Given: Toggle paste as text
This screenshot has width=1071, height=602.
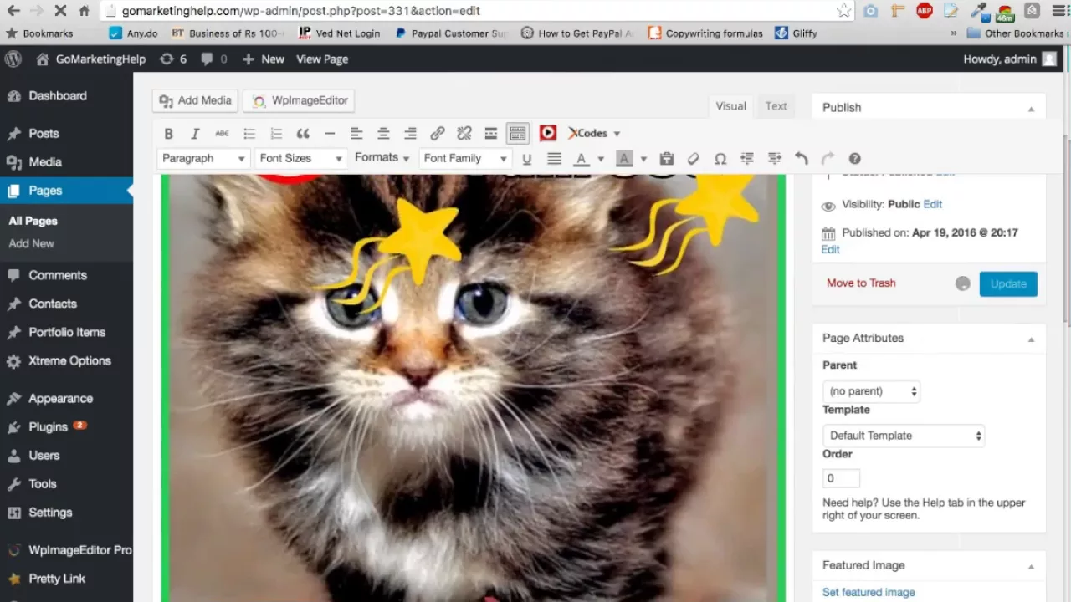Looking at the screenshot, I should [x=667, y=159].
